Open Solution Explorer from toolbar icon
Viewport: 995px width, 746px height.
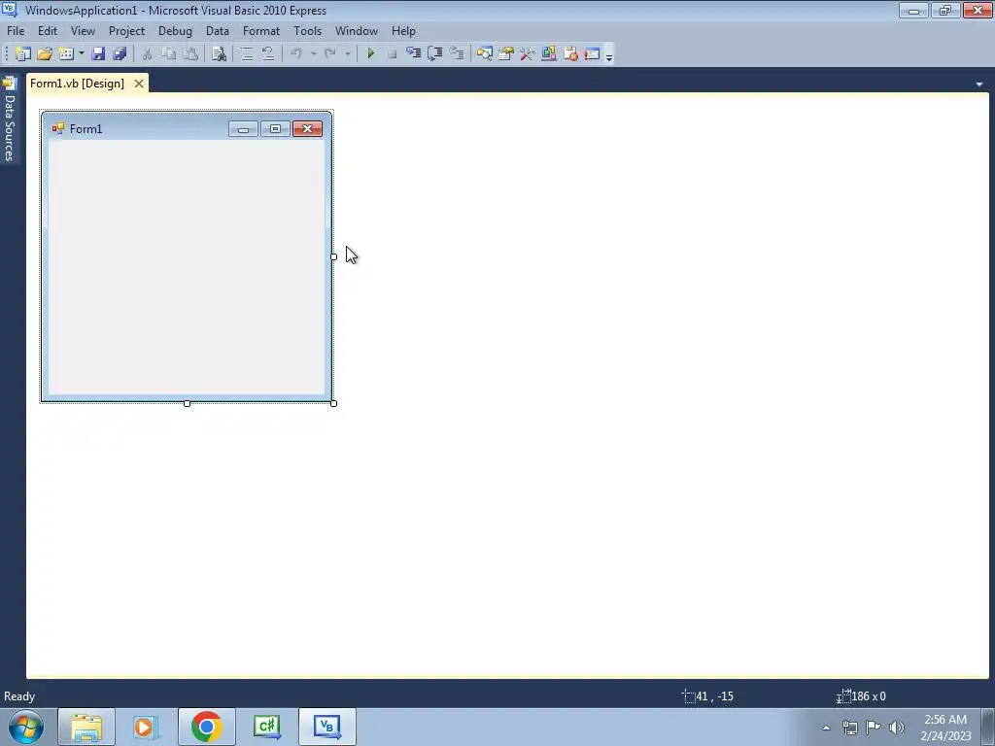pyautogui.click(x=484, y=54)
